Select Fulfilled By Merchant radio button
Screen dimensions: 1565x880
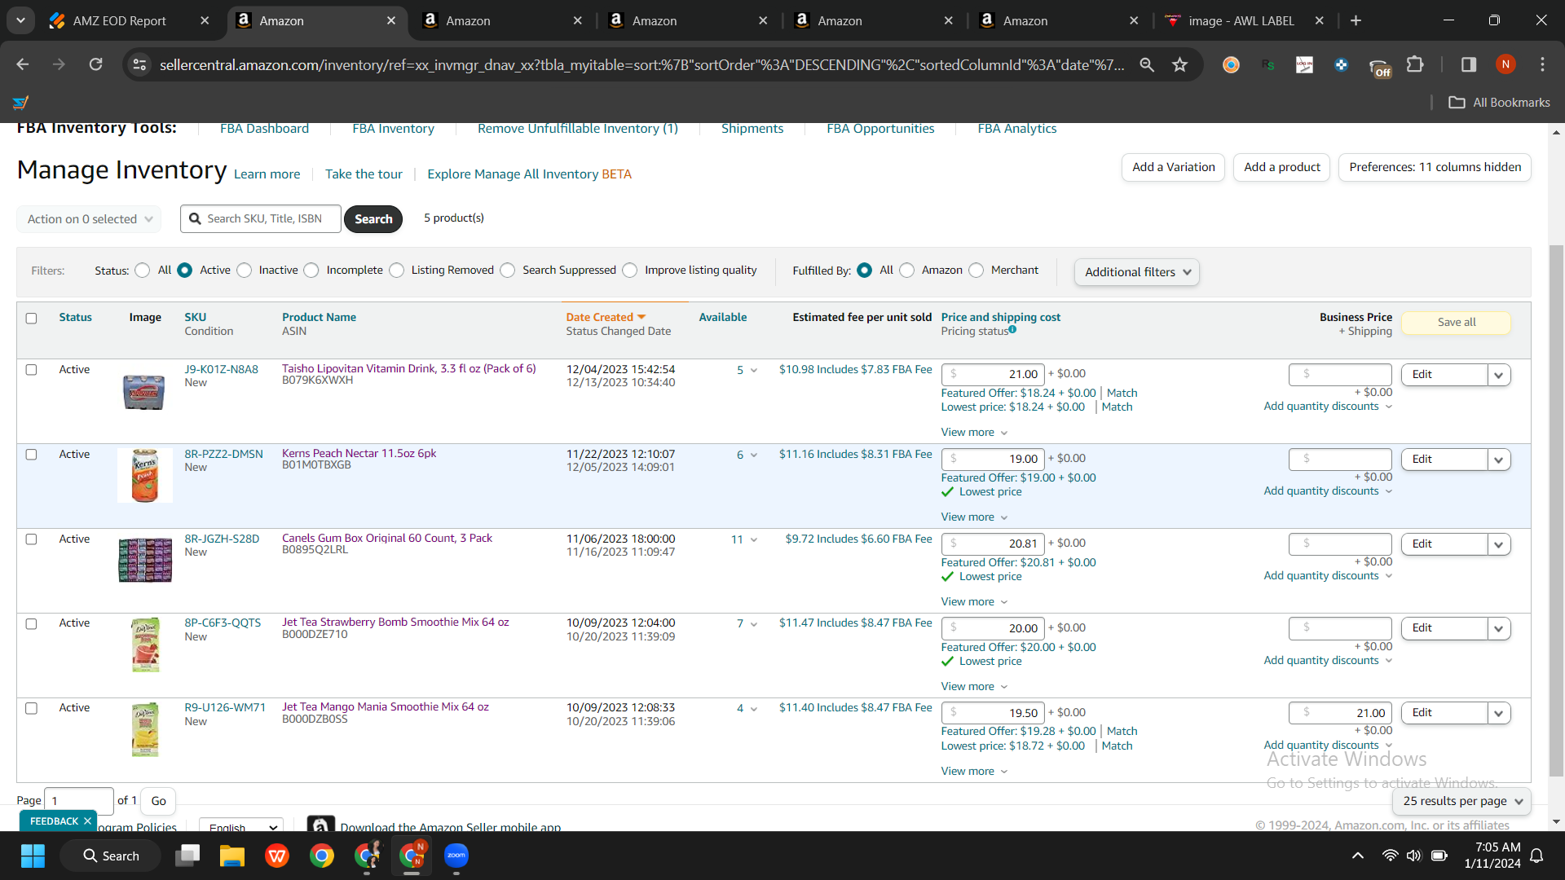pos(976,271)
